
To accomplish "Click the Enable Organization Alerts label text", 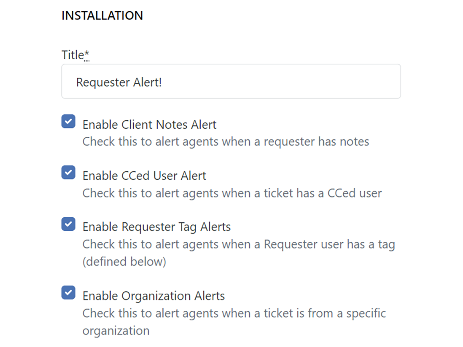I will (153, 295).
